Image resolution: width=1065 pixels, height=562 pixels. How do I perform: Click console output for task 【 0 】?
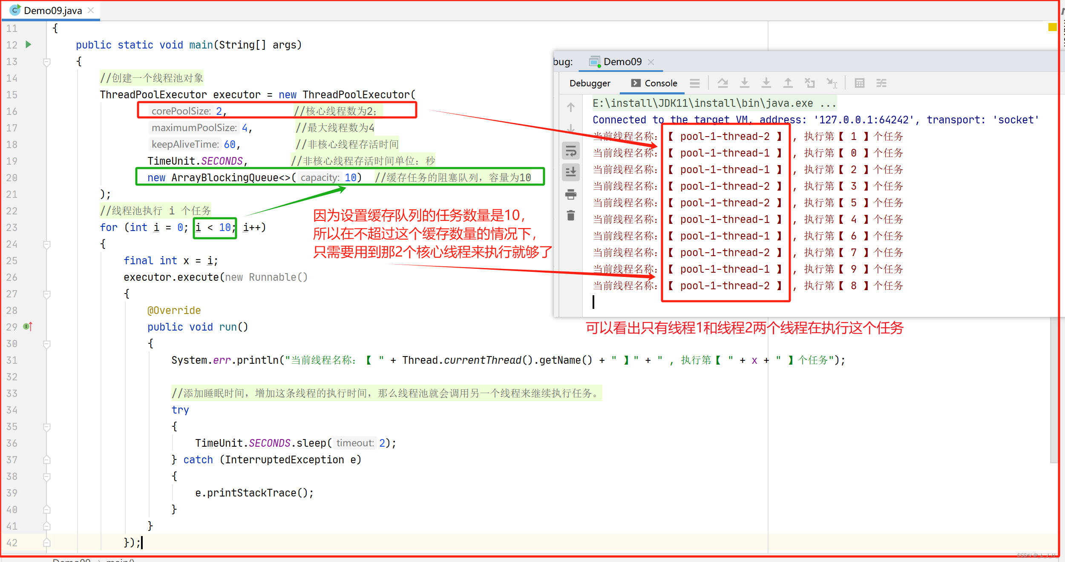click(x=748, y=153)
